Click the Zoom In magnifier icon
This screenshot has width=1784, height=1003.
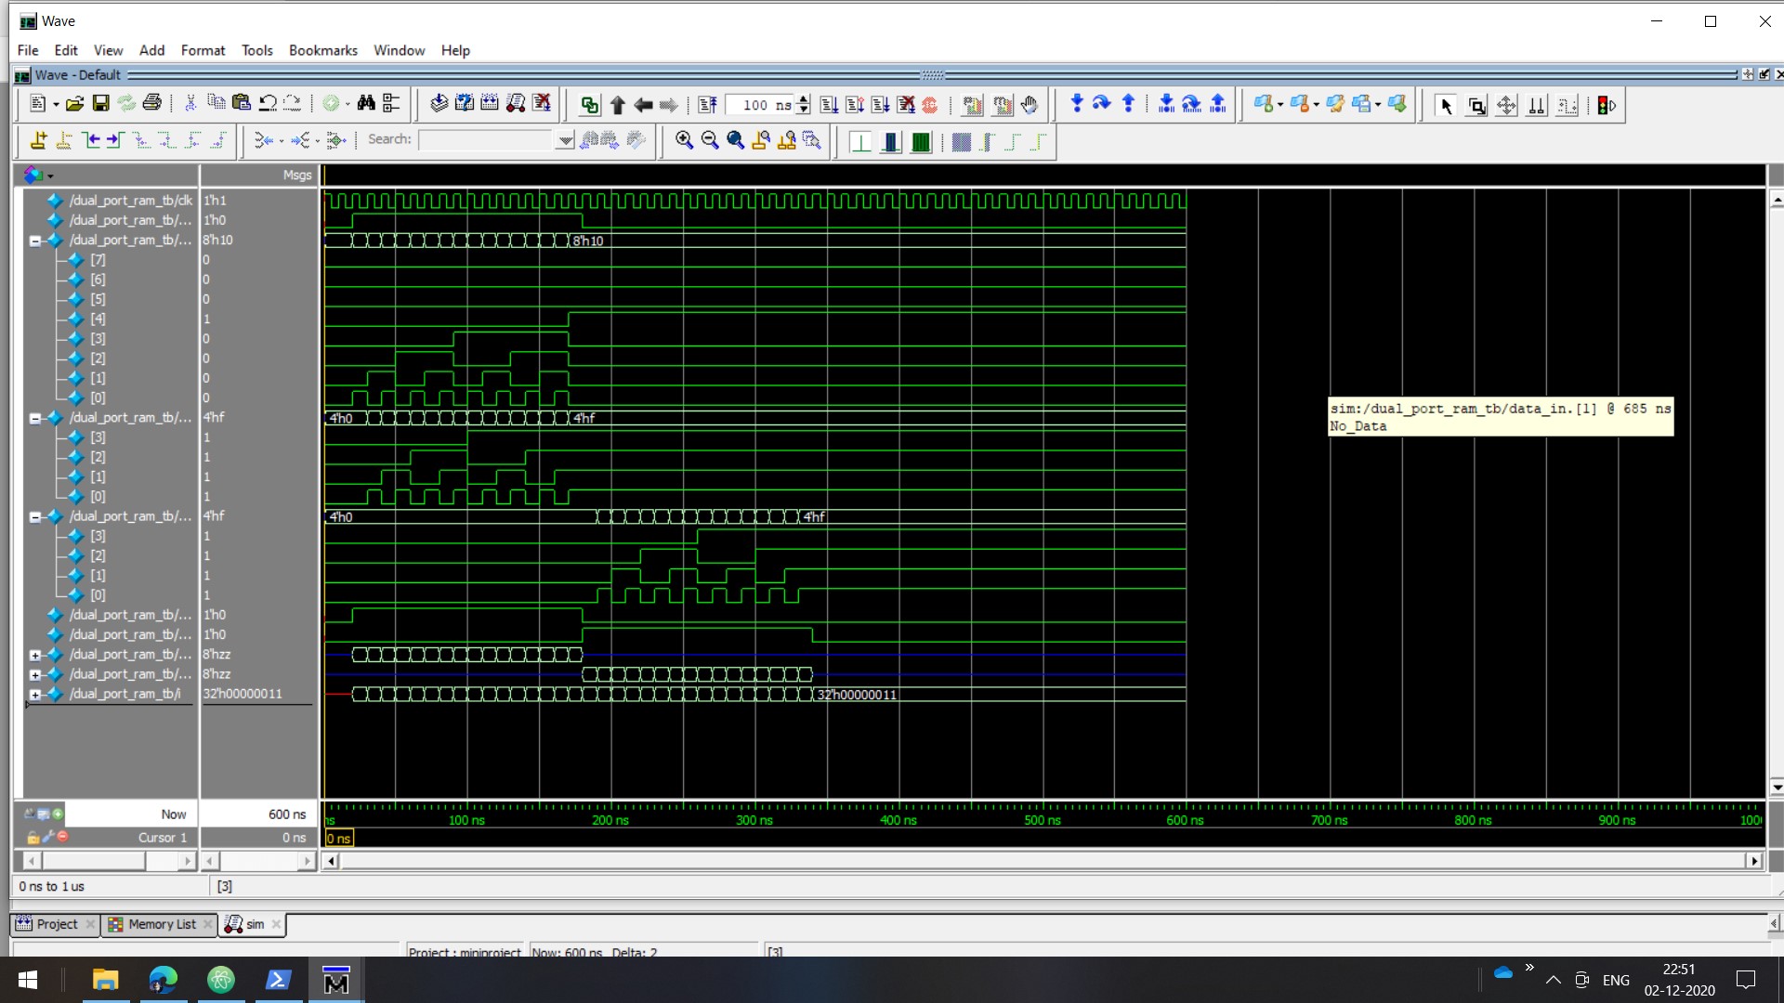pos(684,140)
